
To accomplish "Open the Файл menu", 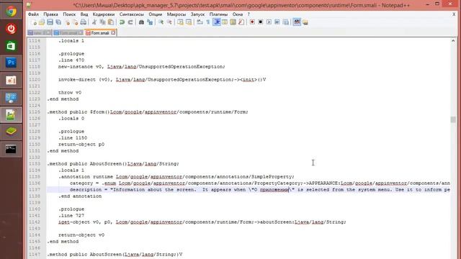I will point(33,14).
